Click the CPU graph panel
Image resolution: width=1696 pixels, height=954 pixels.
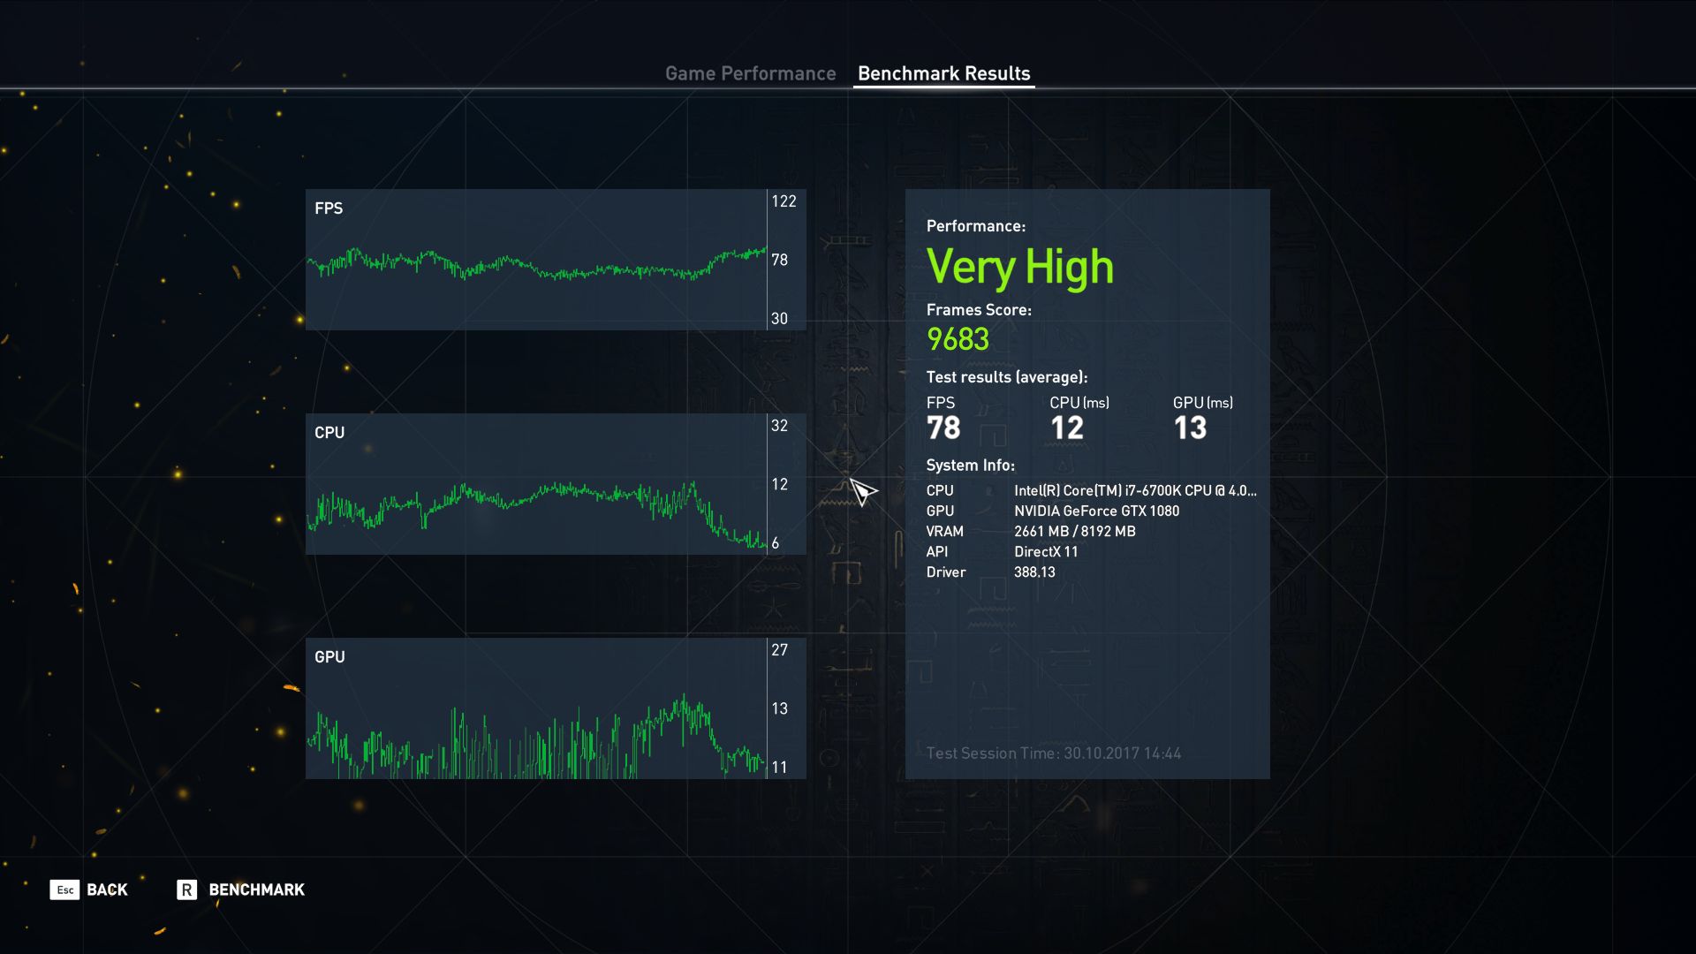[536, 484]
